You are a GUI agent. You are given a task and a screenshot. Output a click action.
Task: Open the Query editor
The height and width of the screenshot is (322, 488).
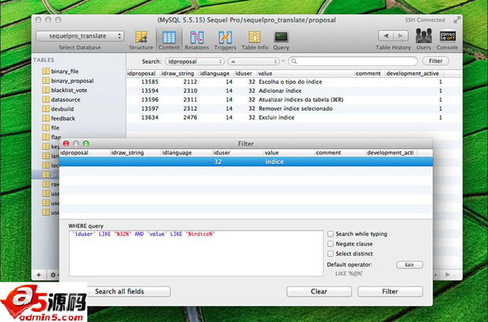pos(281,40)
